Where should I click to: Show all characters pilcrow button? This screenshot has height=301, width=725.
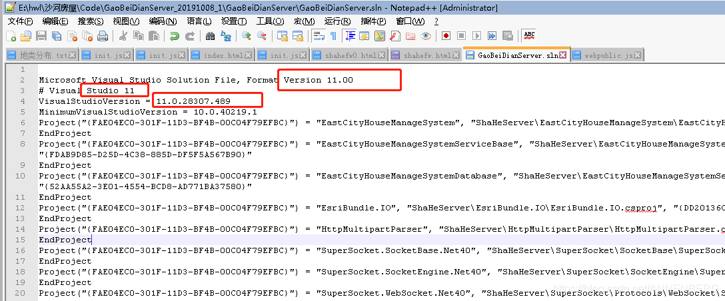click(333, 36)
